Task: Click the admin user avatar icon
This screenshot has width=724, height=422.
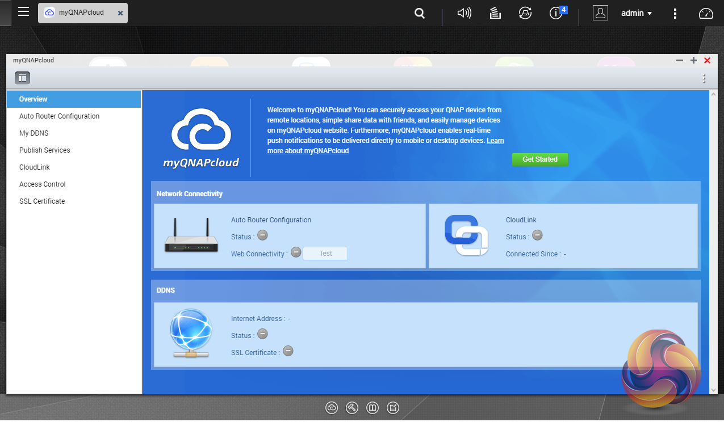Action: click(600, 13)
